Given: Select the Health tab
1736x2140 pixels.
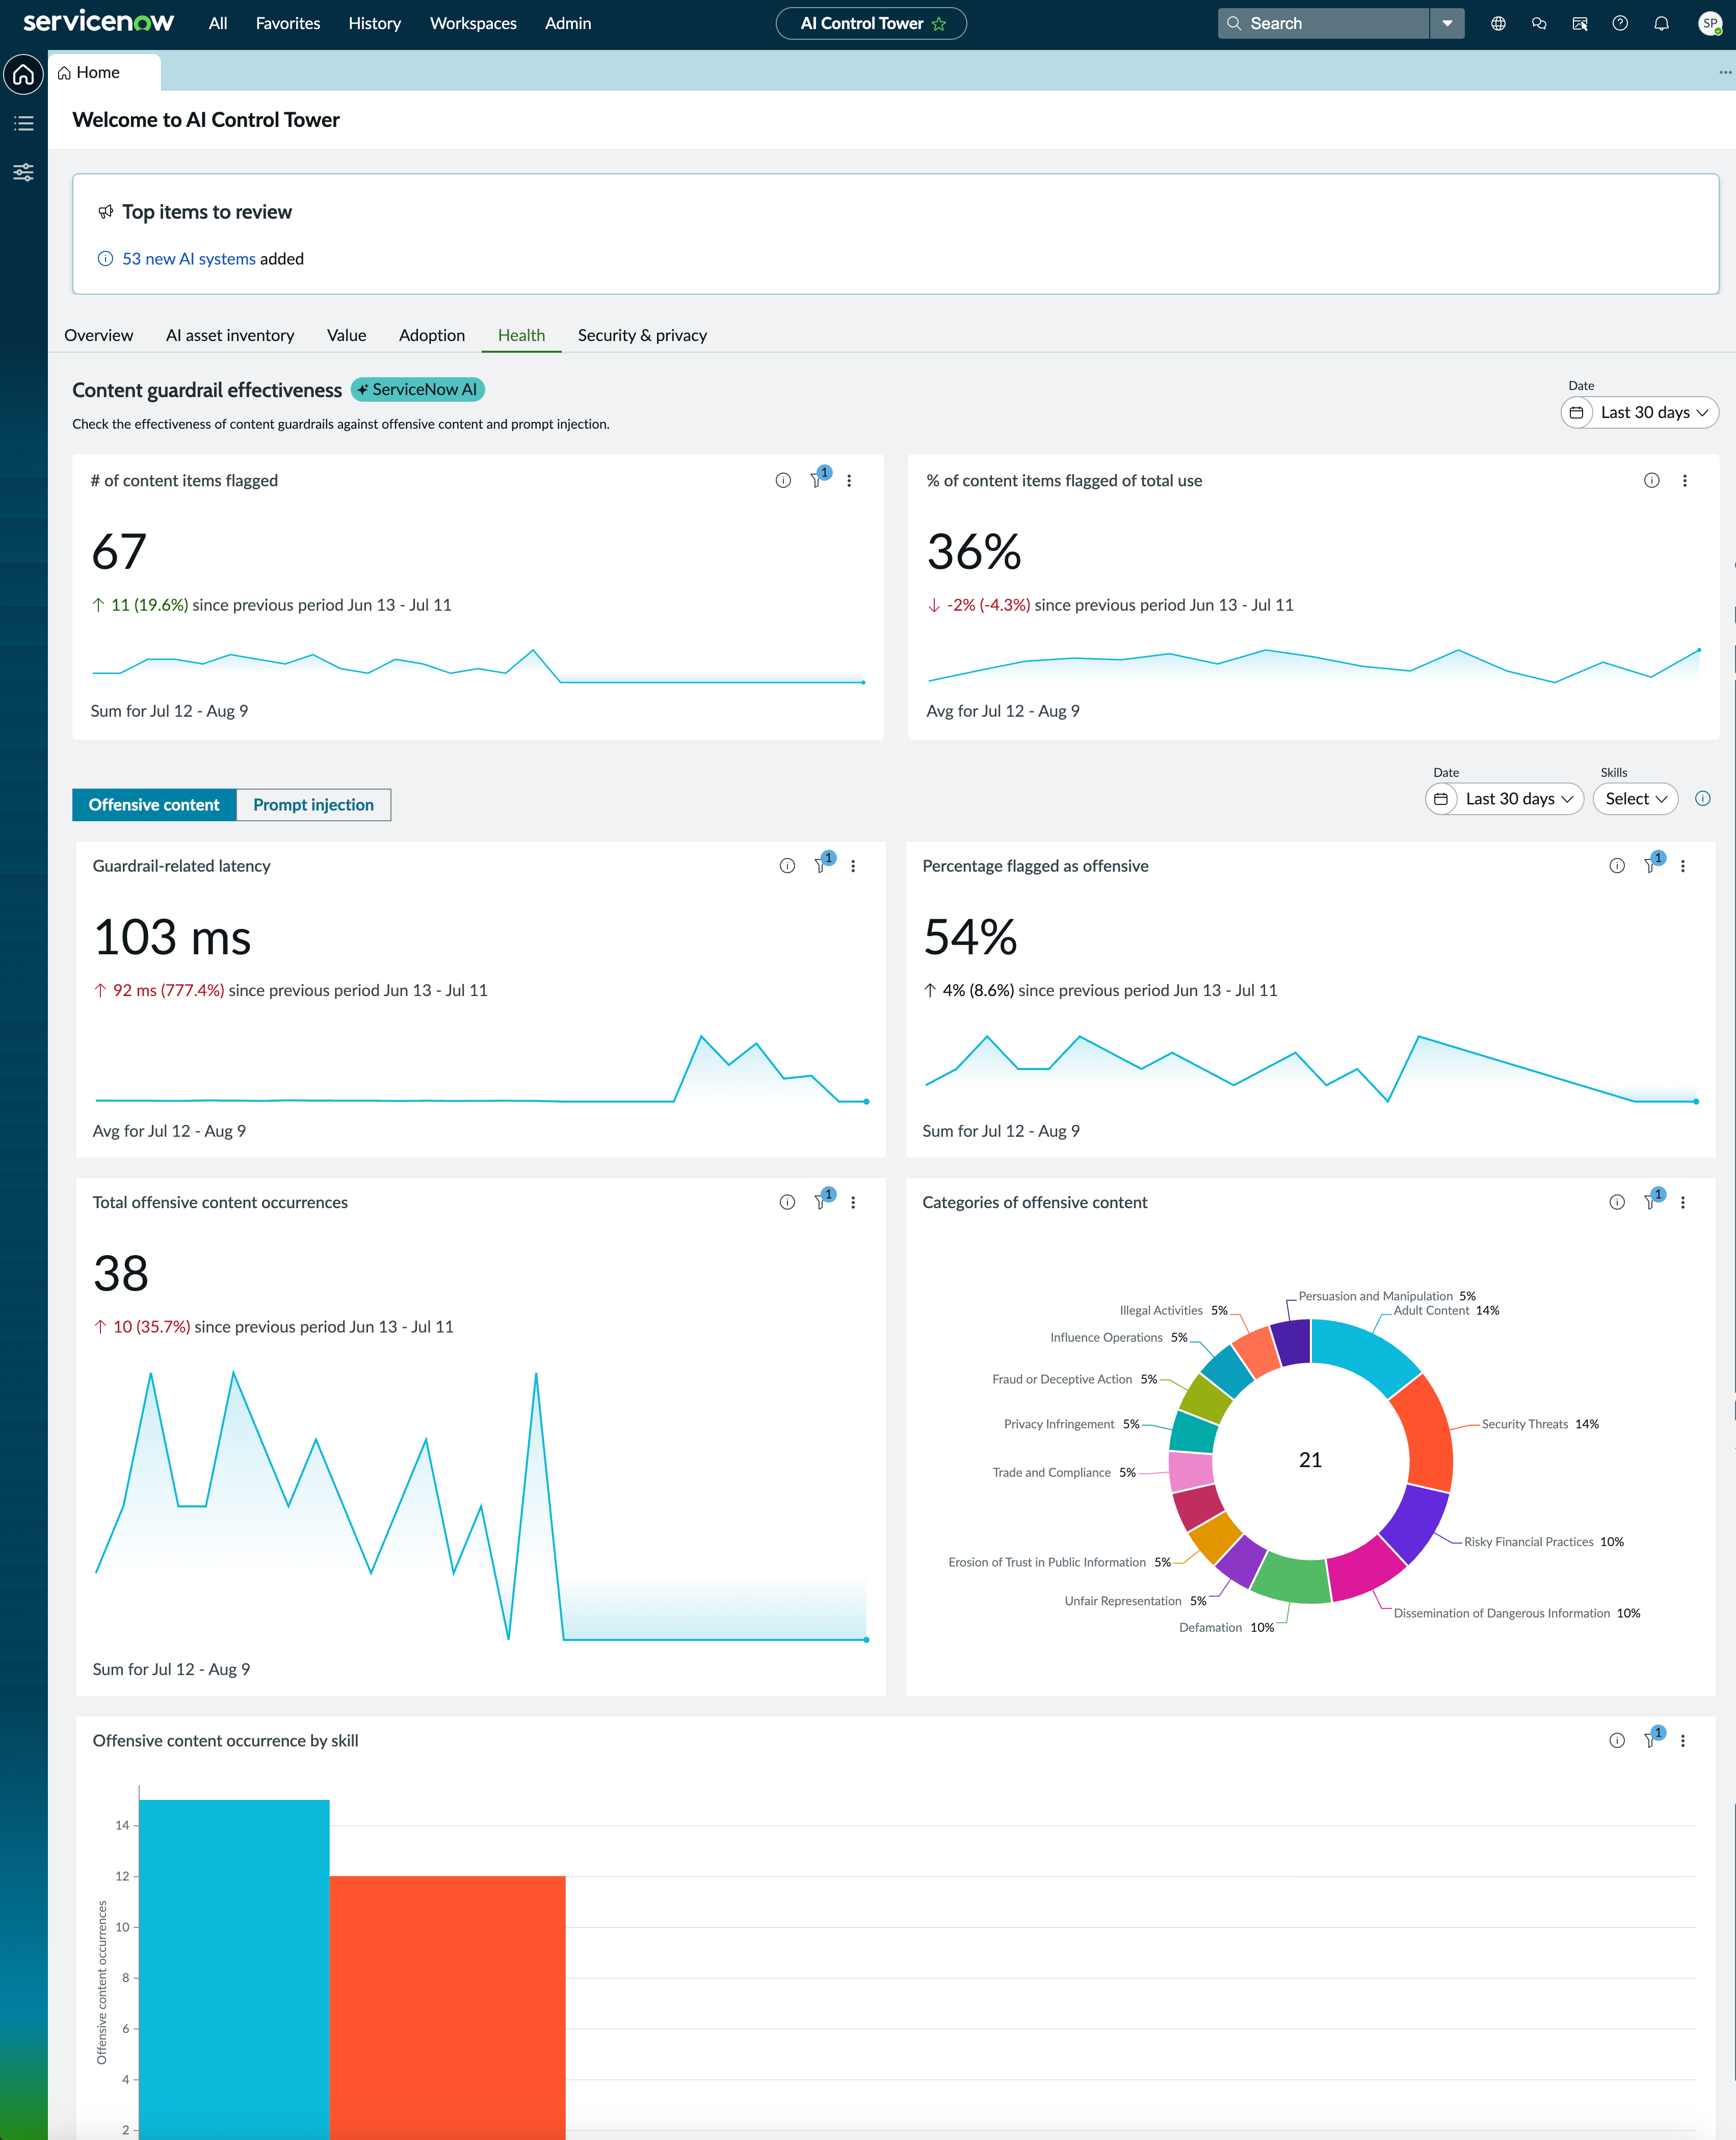Looking at the screenshot, I should point(521,335).
